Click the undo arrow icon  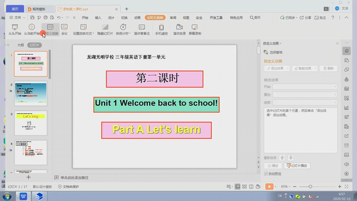point(59,18)
